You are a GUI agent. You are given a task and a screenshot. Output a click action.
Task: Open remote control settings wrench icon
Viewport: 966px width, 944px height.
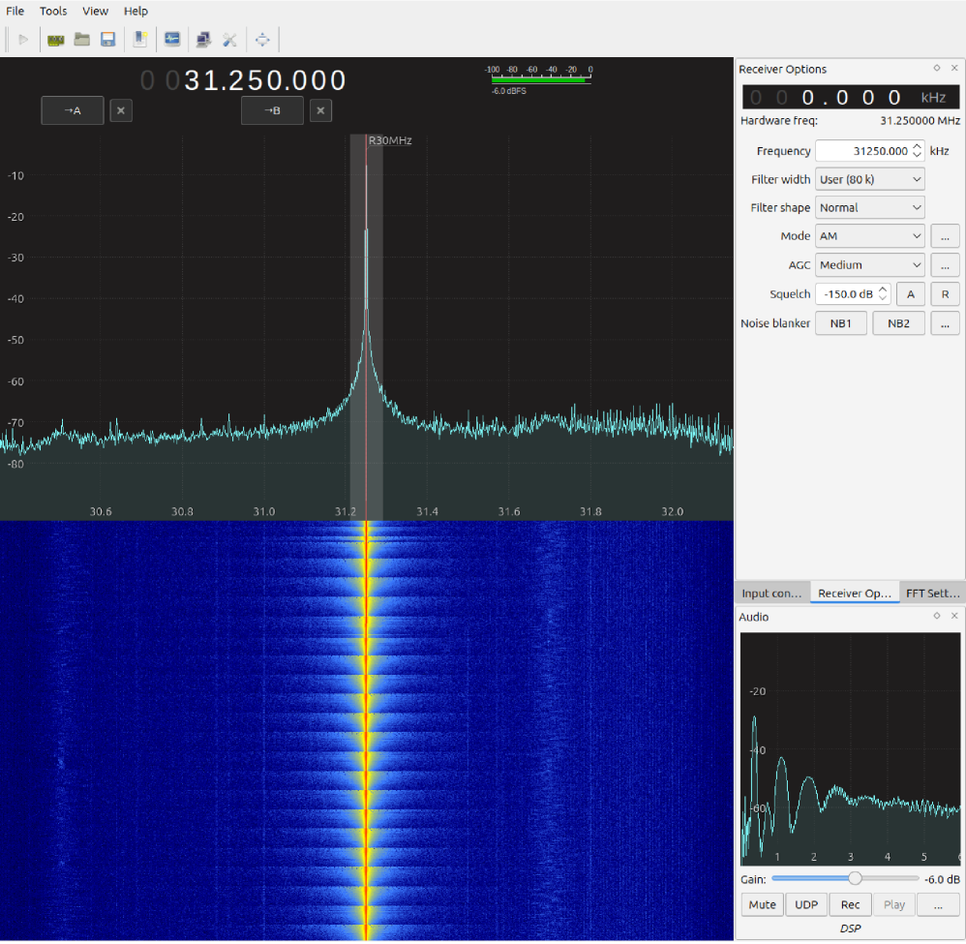229,40
